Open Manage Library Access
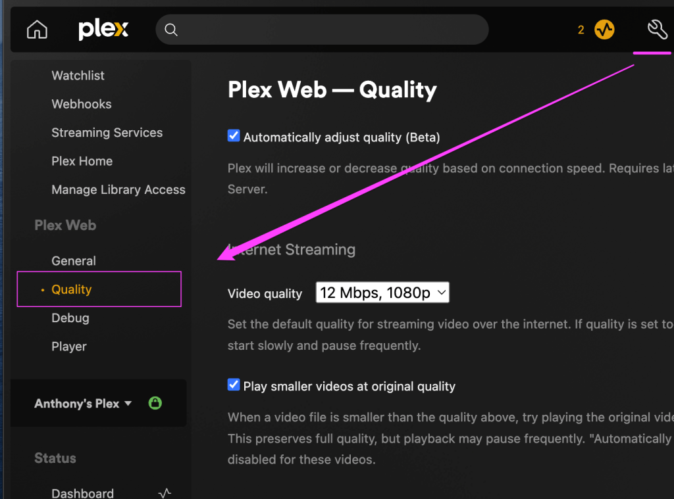 (118, 190)
